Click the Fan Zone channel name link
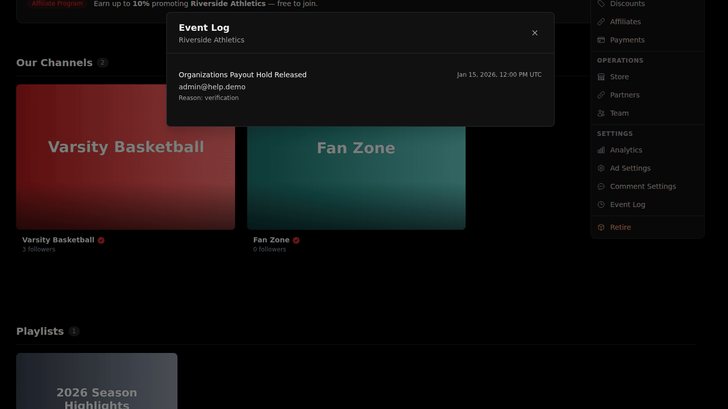Image resolution: width=728 pixels, height=409 pixels. pos(271,240)
